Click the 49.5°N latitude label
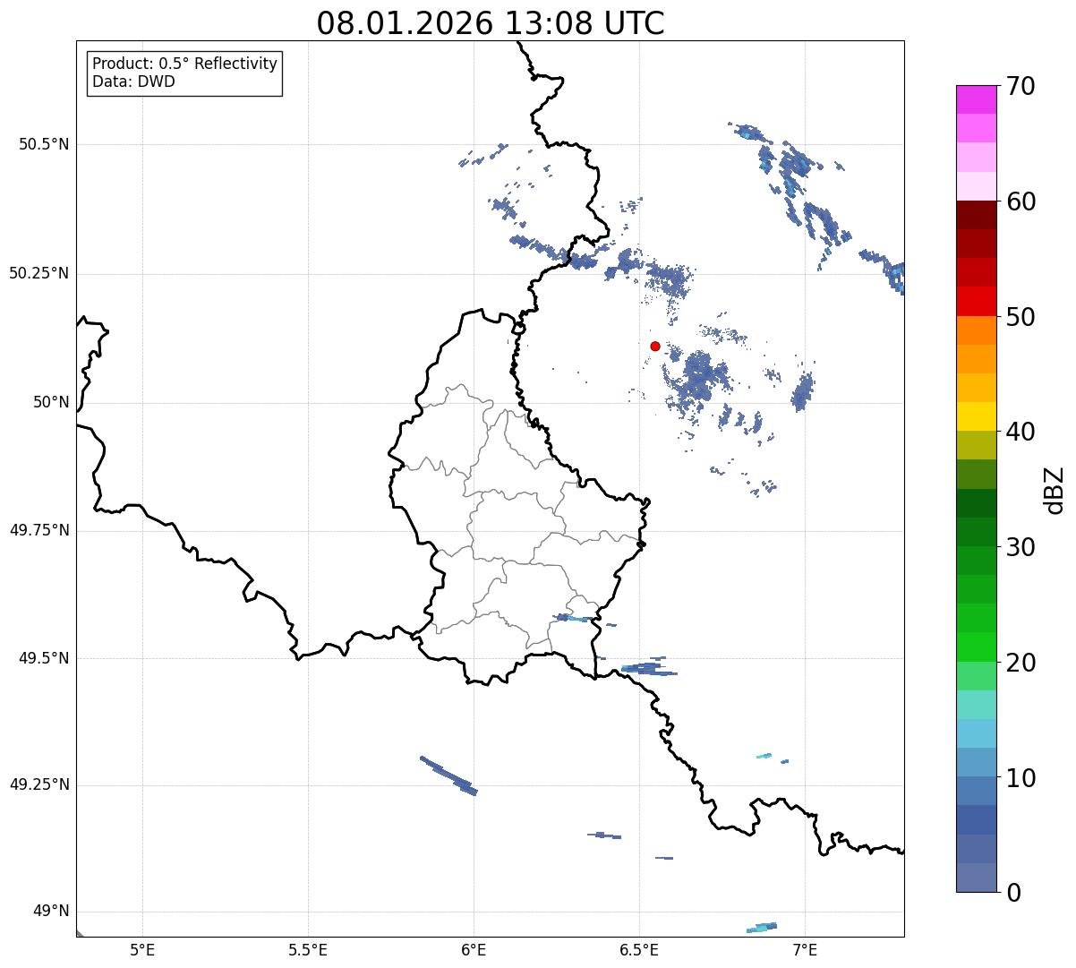Viewport: 1076px width, 968px height. (x=44, y=658)
